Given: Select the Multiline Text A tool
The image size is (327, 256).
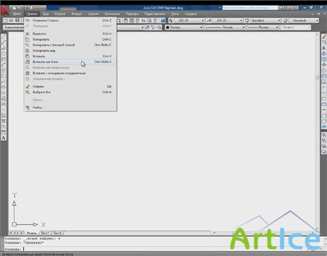Looking at the screenshot, I should tap(3, 138).
